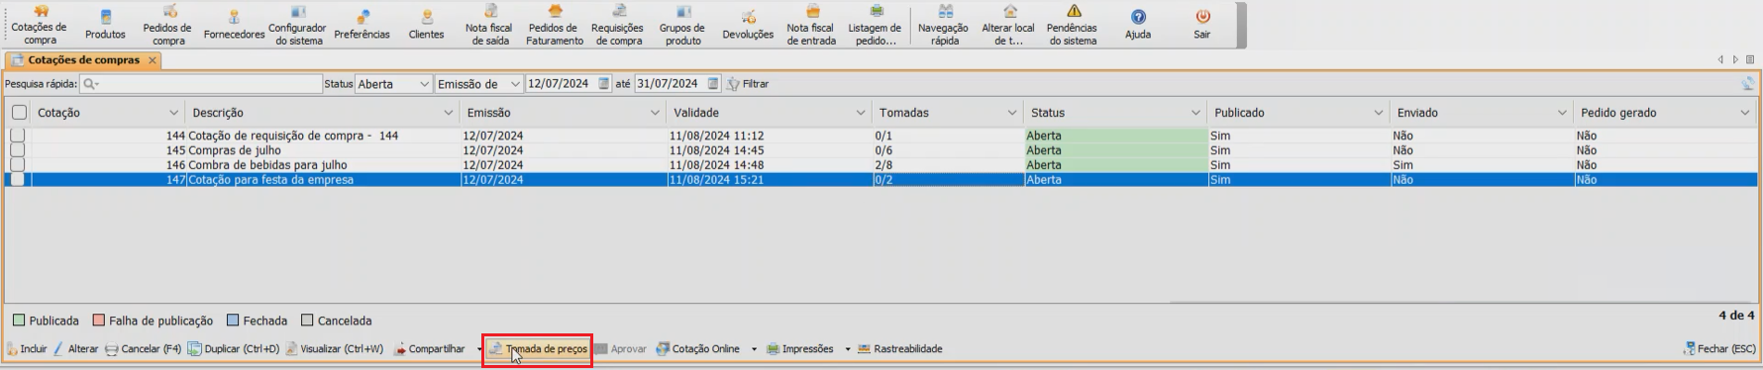Viewport: 1763px width, 370px height.
Task: Open Rastreabilidade
Action: [900, 349]
